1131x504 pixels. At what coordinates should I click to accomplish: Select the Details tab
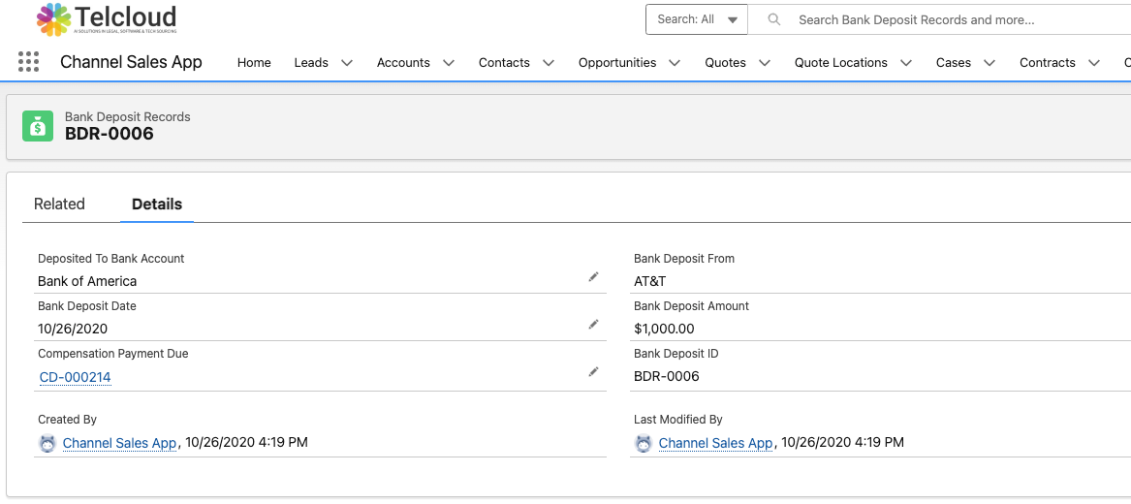coord(157,205)
